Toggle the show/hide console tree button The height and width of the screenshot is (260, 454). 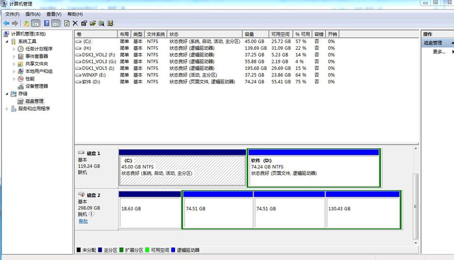36,23
